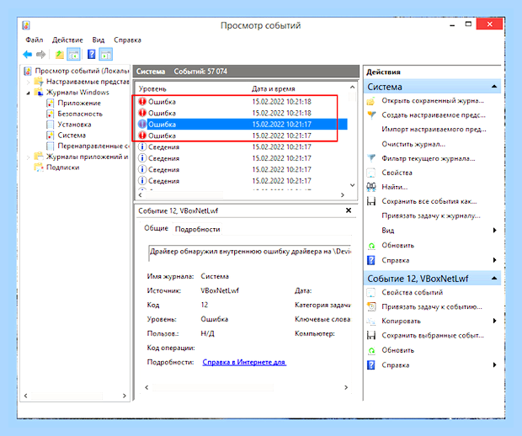522x436 pixels.
Task: Select Просмотр событий (Локальный) root node
Action: [x=82, y=71]
